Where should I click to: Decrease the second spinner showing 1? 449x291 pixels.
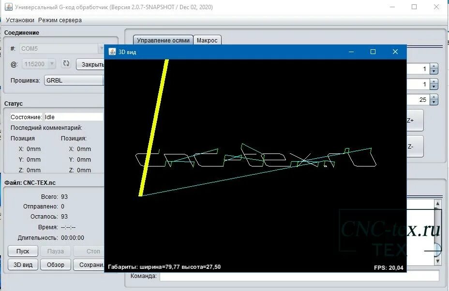[x=434, y=87]
